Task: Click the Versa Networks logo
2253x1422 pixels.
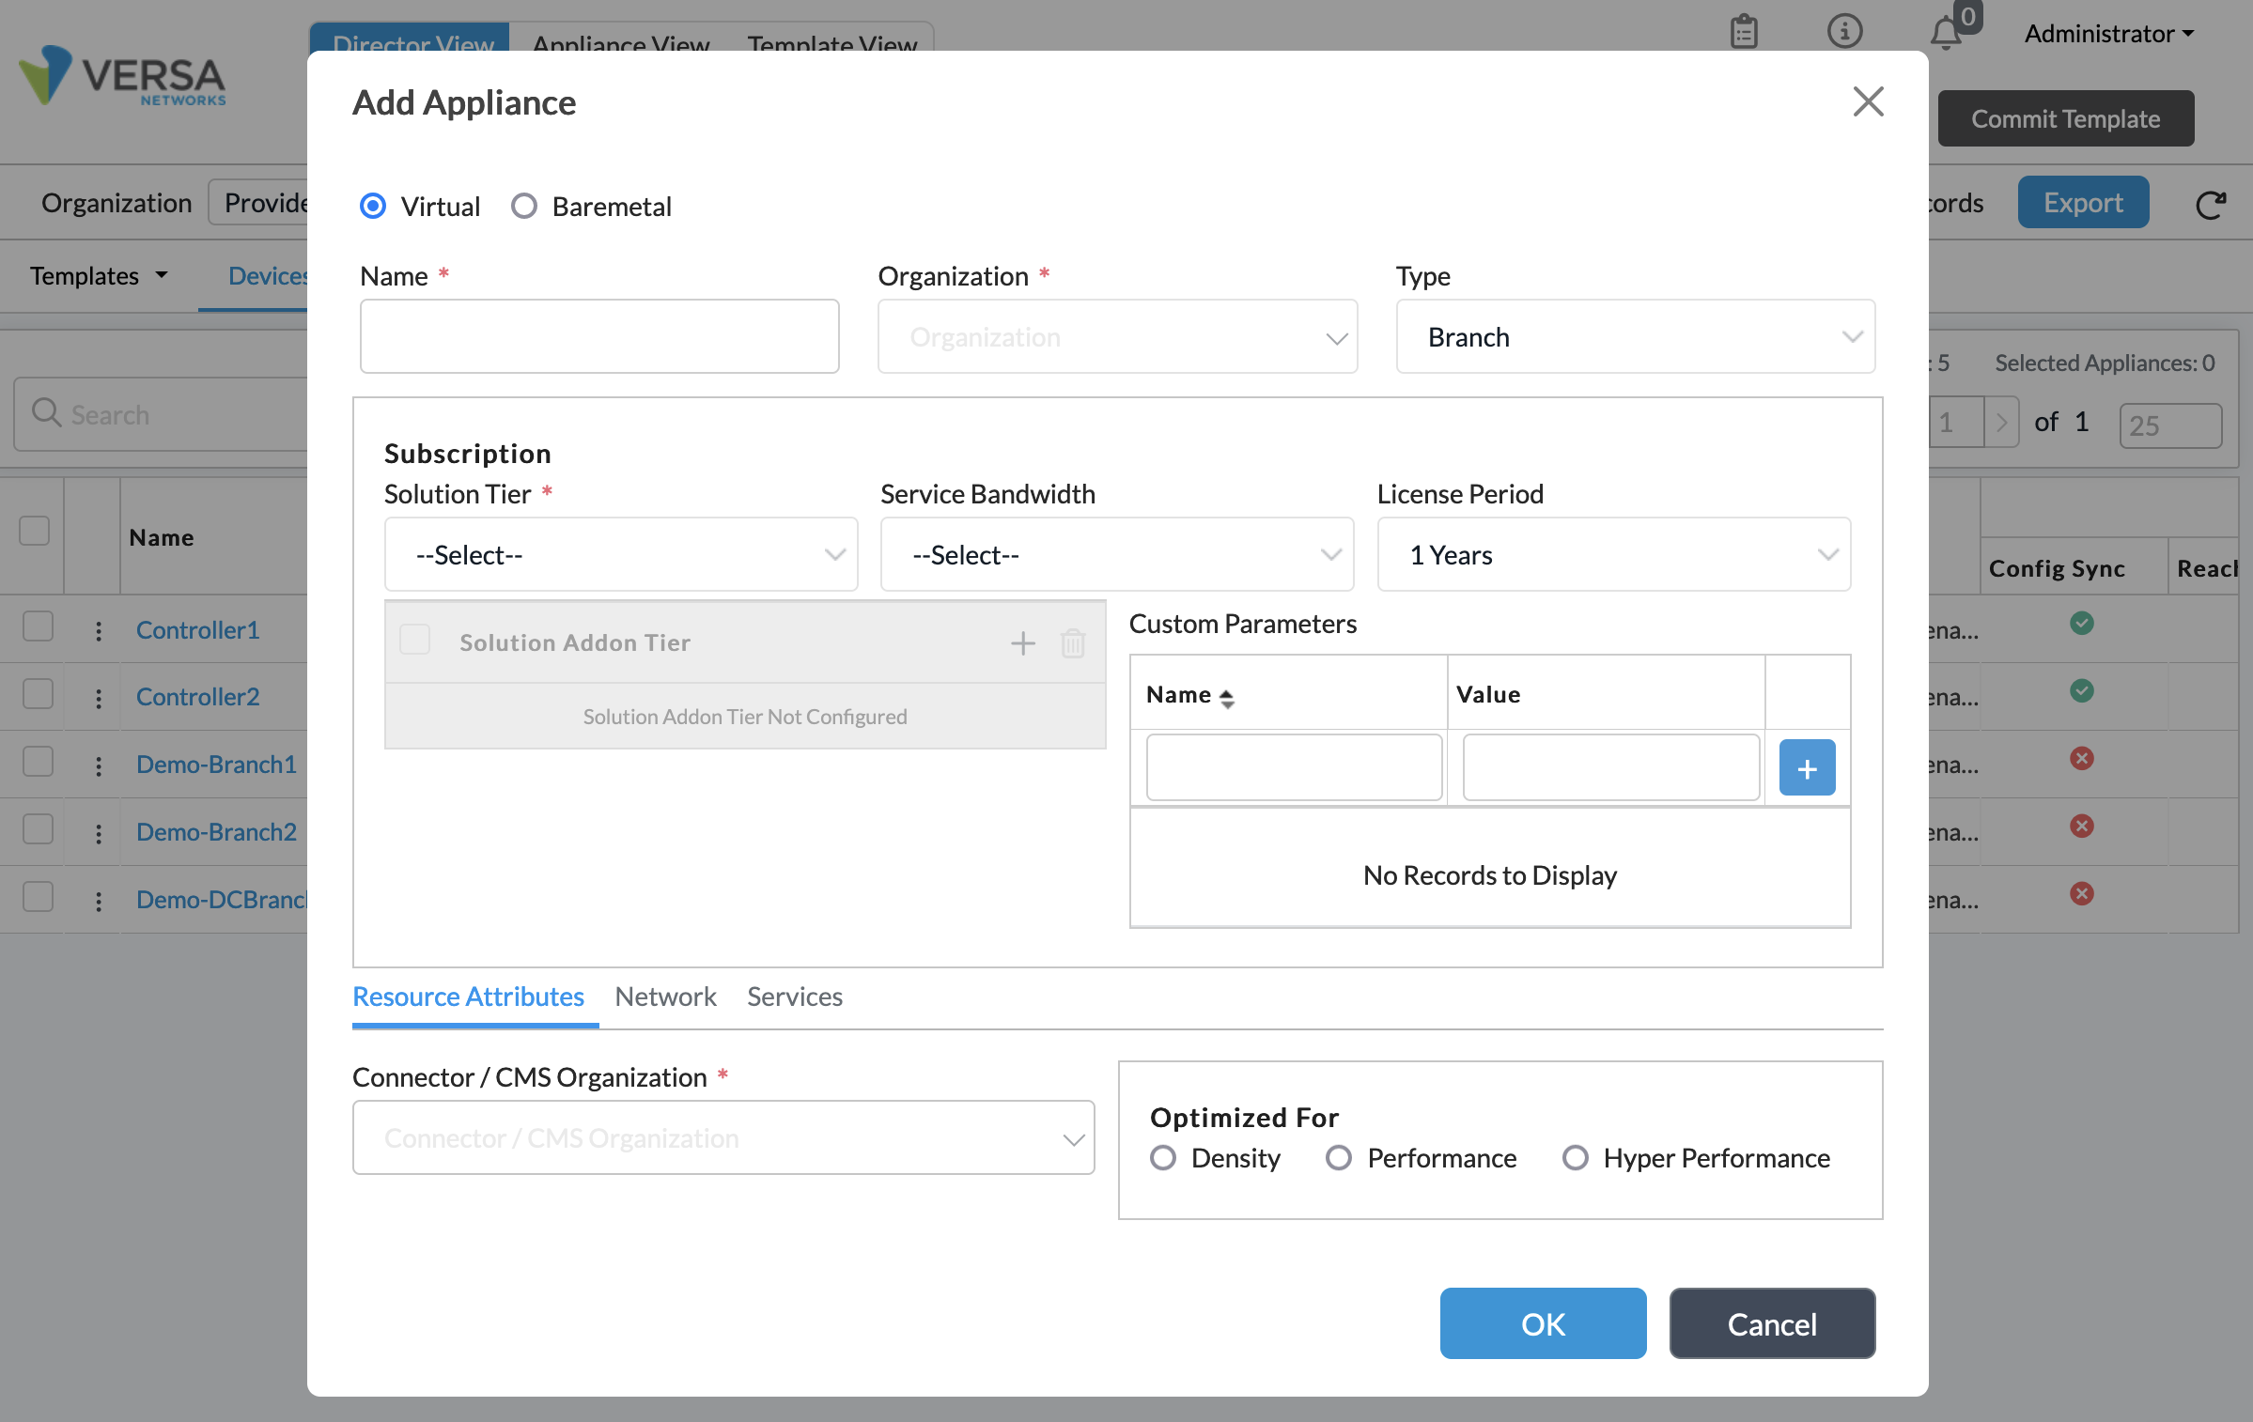Action: click(122, 76)
